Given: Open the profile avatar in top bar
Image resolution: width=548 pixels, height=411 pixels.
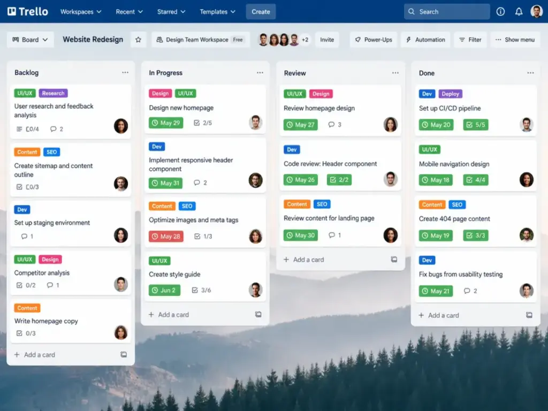Looking at the screenshot, I should click(536, 12).
